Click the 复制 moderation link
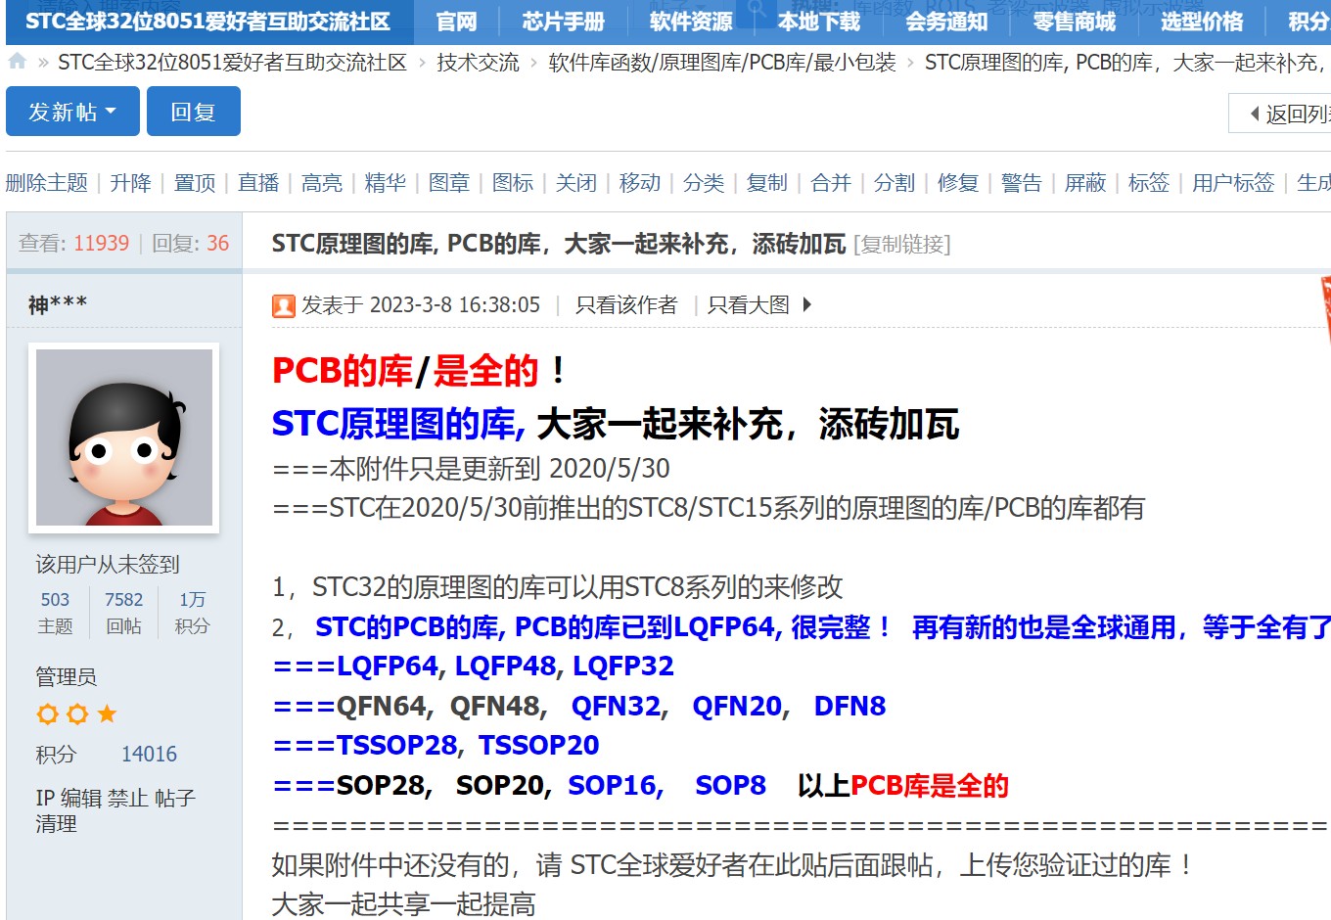 click(x=767, y=183)
